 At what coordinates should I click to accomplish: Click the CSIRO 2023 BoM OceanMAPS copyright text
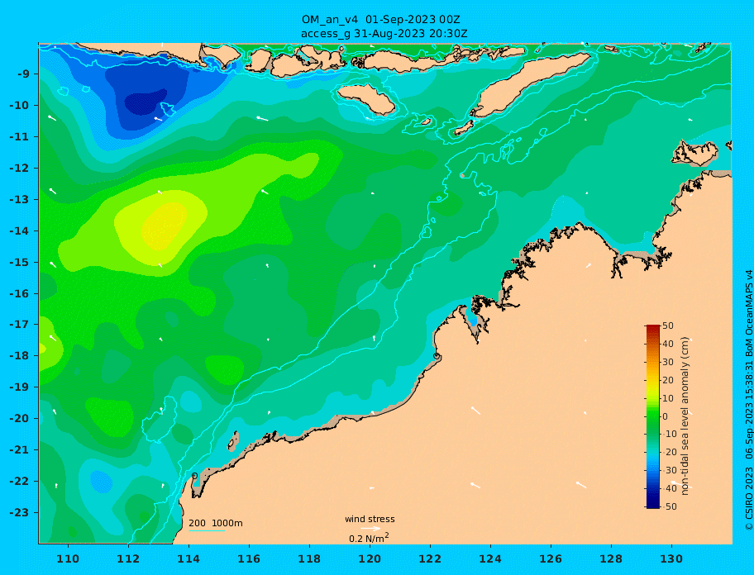749,401
